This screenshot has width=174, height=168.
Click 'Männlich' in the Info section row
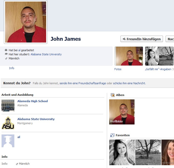(x=24, y=164)
